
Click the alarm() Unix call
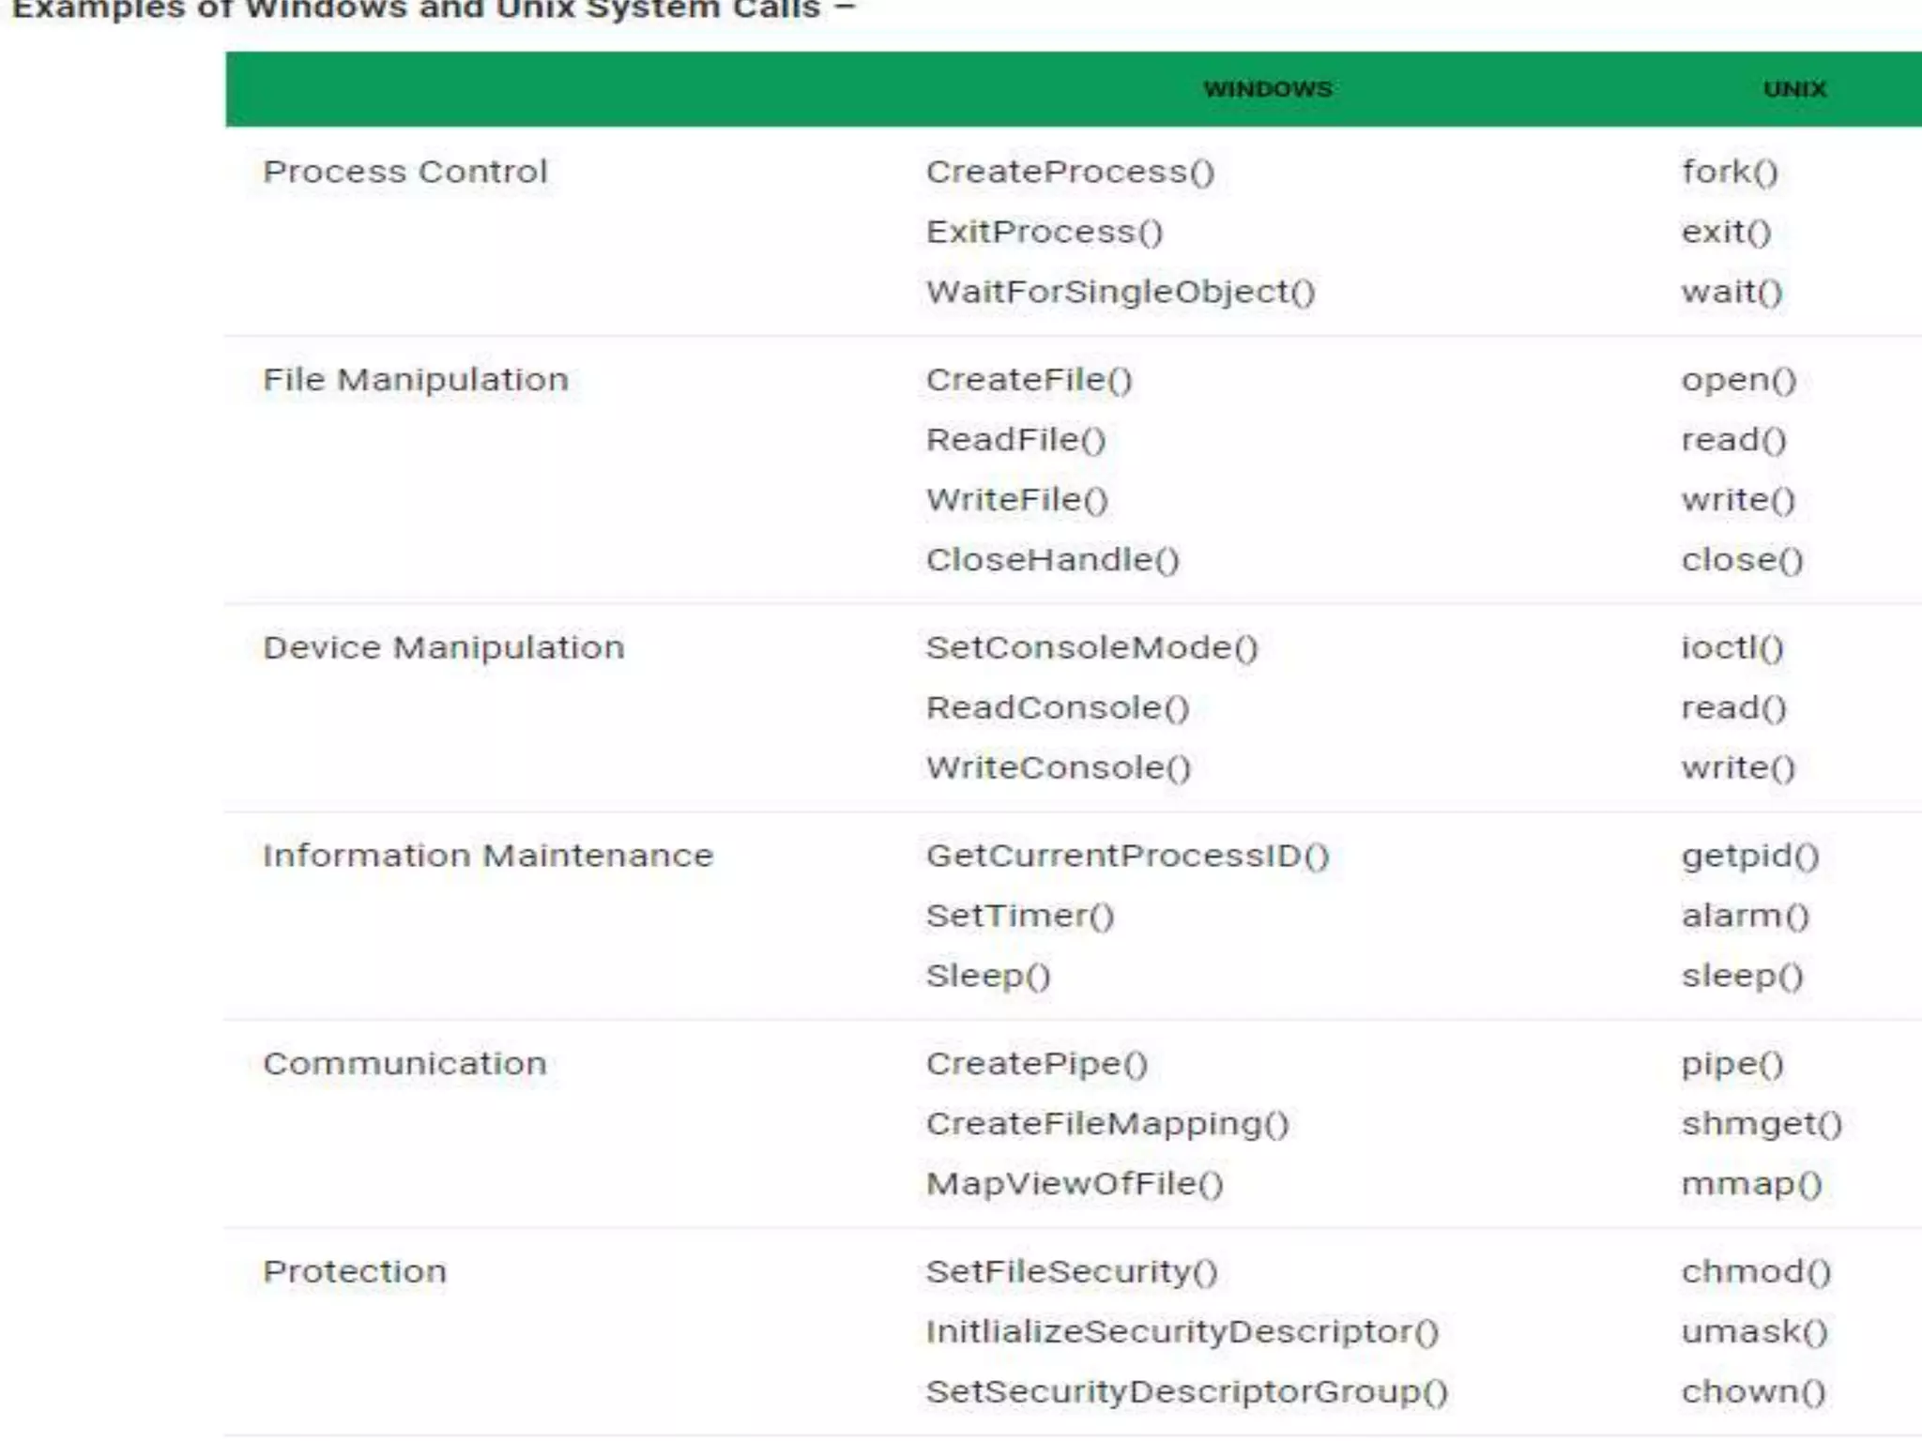coord(1745,916)
